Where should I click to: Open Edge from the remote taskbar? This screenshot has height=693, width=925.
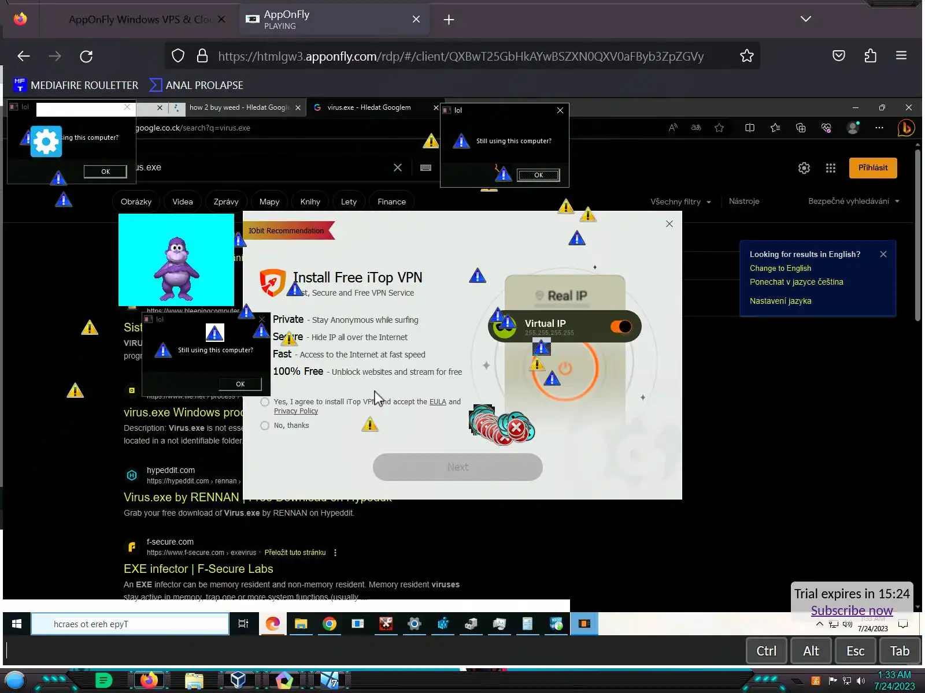273,624
